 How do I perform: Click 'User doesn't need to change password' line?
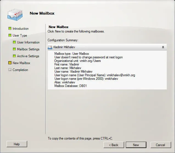coord(88,57)
